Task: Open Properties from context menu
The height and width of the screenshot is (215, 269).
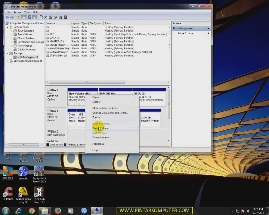Action: (112, 144)
